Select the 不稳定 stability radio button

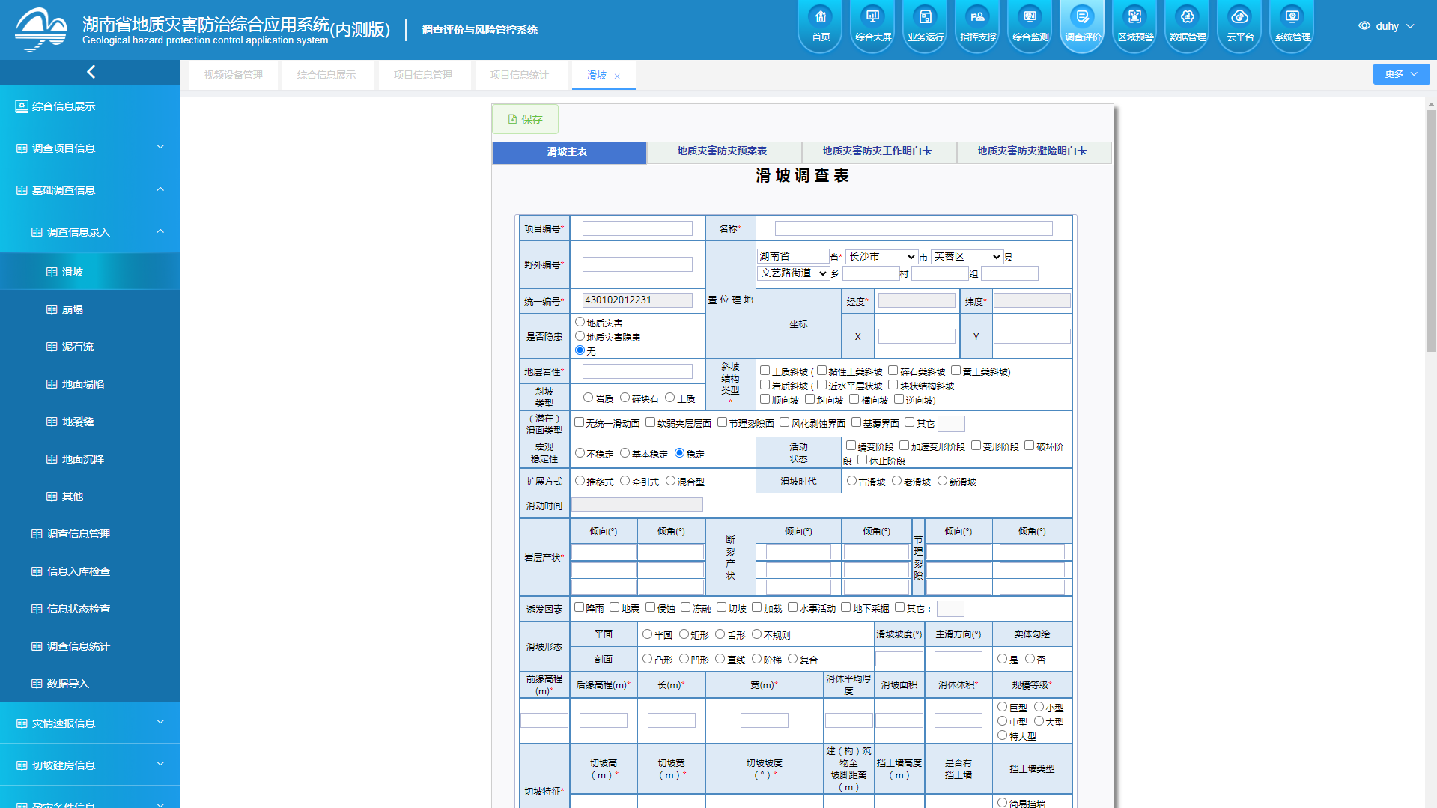click(x=579, y=452)
